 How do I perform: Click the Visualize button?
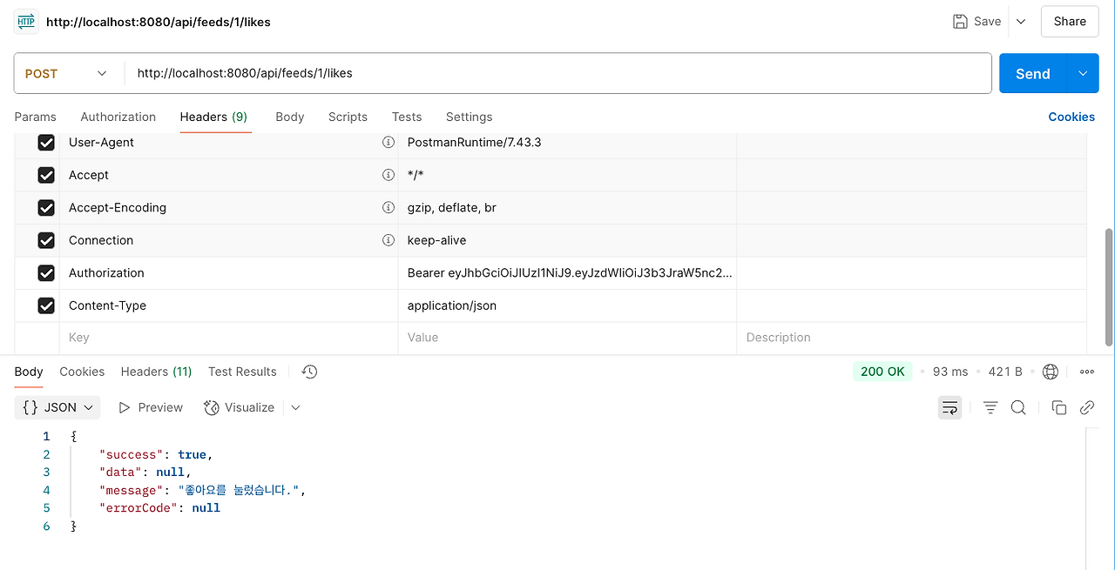click(240, 407)
